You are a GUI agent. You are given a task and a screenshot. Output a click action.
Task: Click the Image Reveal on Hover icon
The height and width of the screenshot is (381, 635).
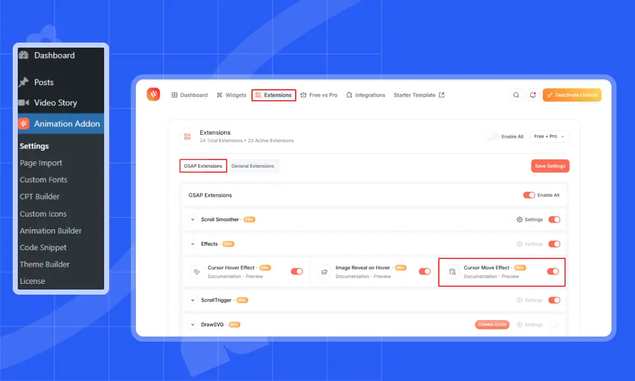[324, 272]
